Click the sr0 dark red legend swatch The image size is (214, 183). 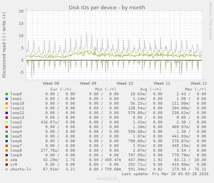coord(7,165)
